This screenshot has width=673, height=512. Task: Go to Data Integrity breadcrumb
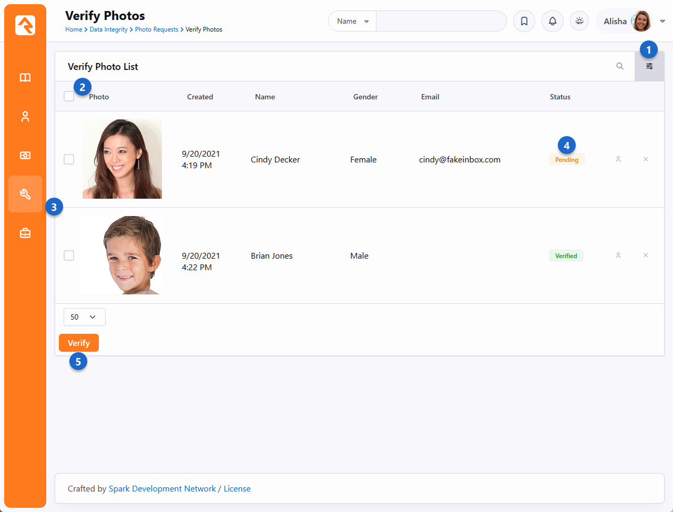[108, 29]
